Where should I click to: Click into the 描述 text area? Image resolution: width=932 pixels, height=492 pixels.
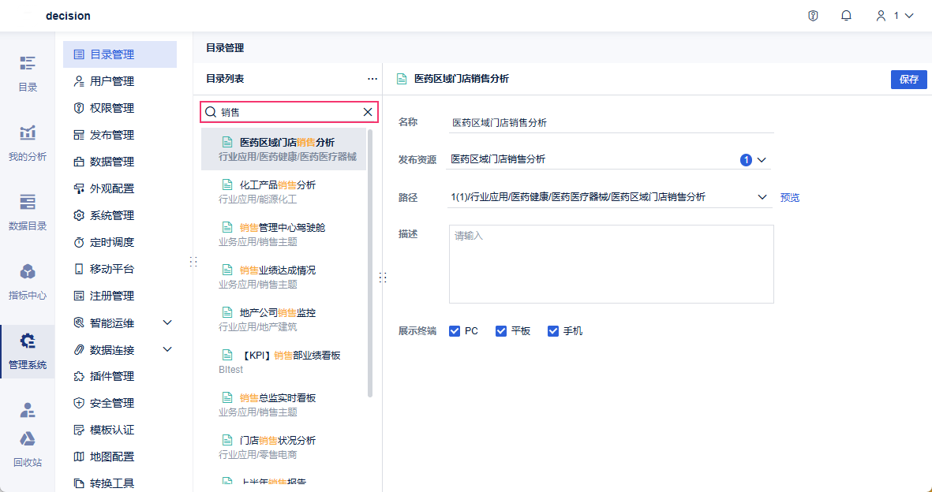coord(611,264)
